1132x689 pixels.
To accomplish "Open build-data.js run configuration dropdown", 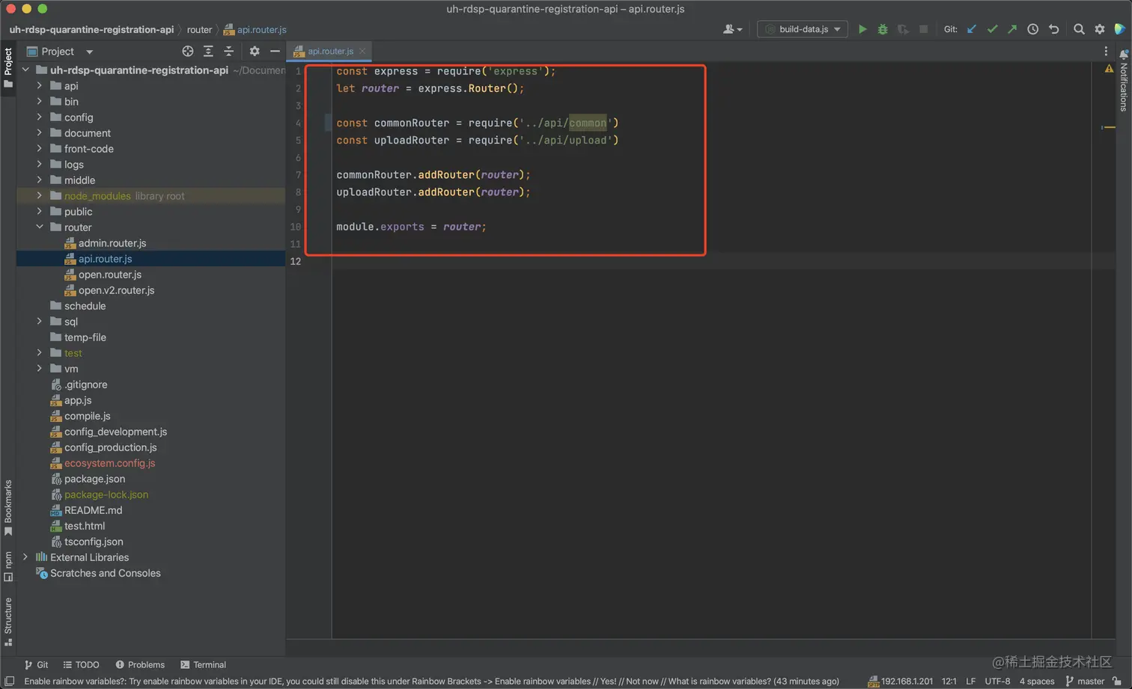I will click(x=803, y=29).
